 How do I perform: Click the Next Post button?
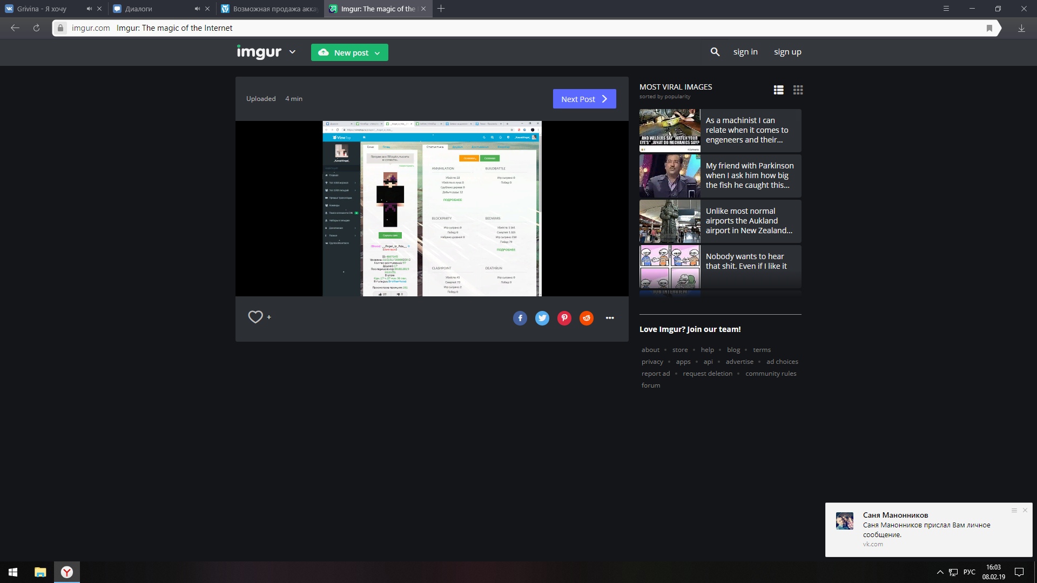(584, 99)
